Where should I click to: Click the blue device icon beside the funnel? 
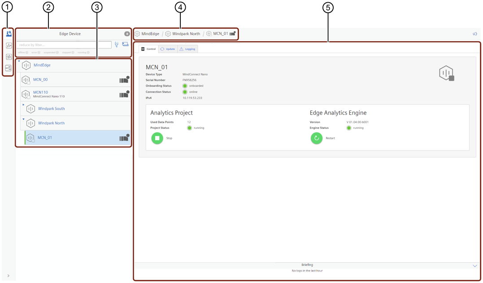click(x=125, y=44)
